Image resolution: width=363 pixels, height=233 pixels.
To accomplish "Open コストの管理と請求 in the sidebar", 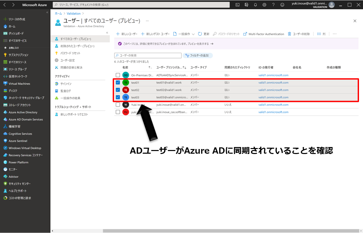I will (17, 198).
